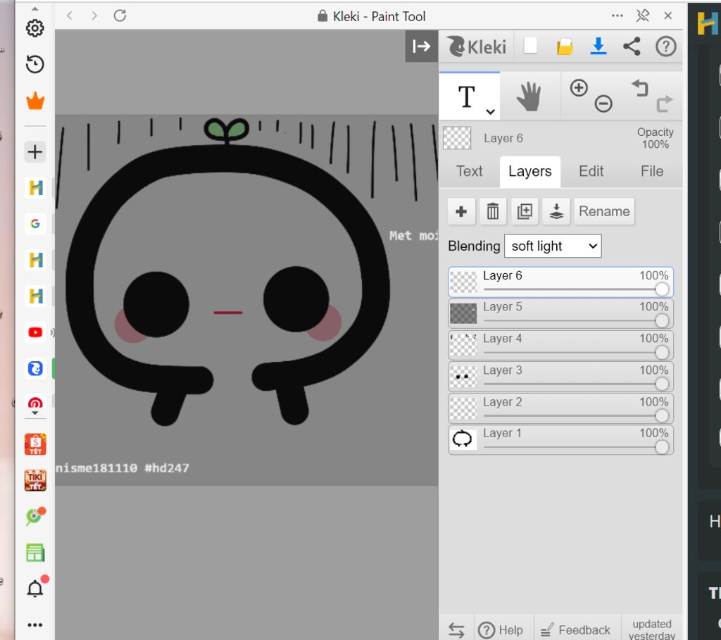The height and width of the screenshot is (640, 721).
Task: Select Layer 4 in the layer list
Action: pos(560,345)
